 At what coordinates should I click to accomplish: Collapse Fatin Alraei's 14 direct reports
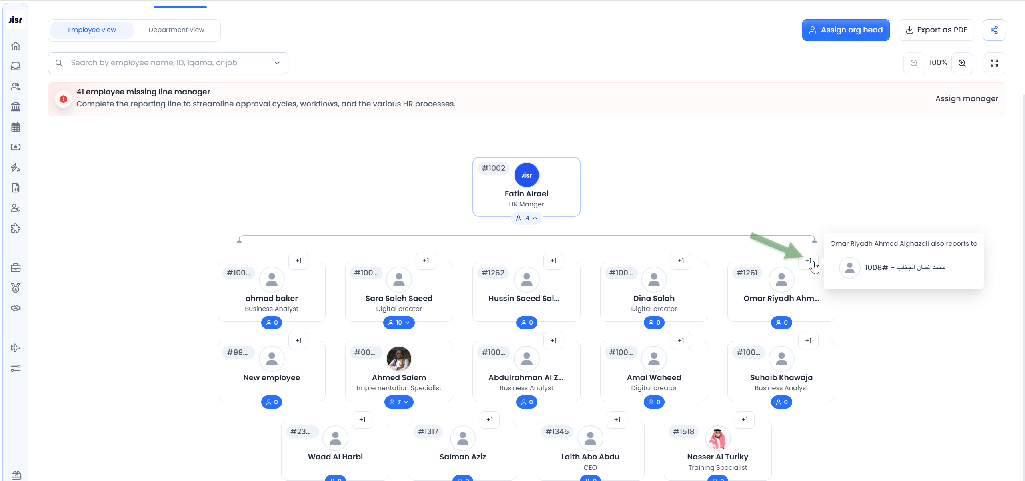pyautogui.click(x=526, y=218)
